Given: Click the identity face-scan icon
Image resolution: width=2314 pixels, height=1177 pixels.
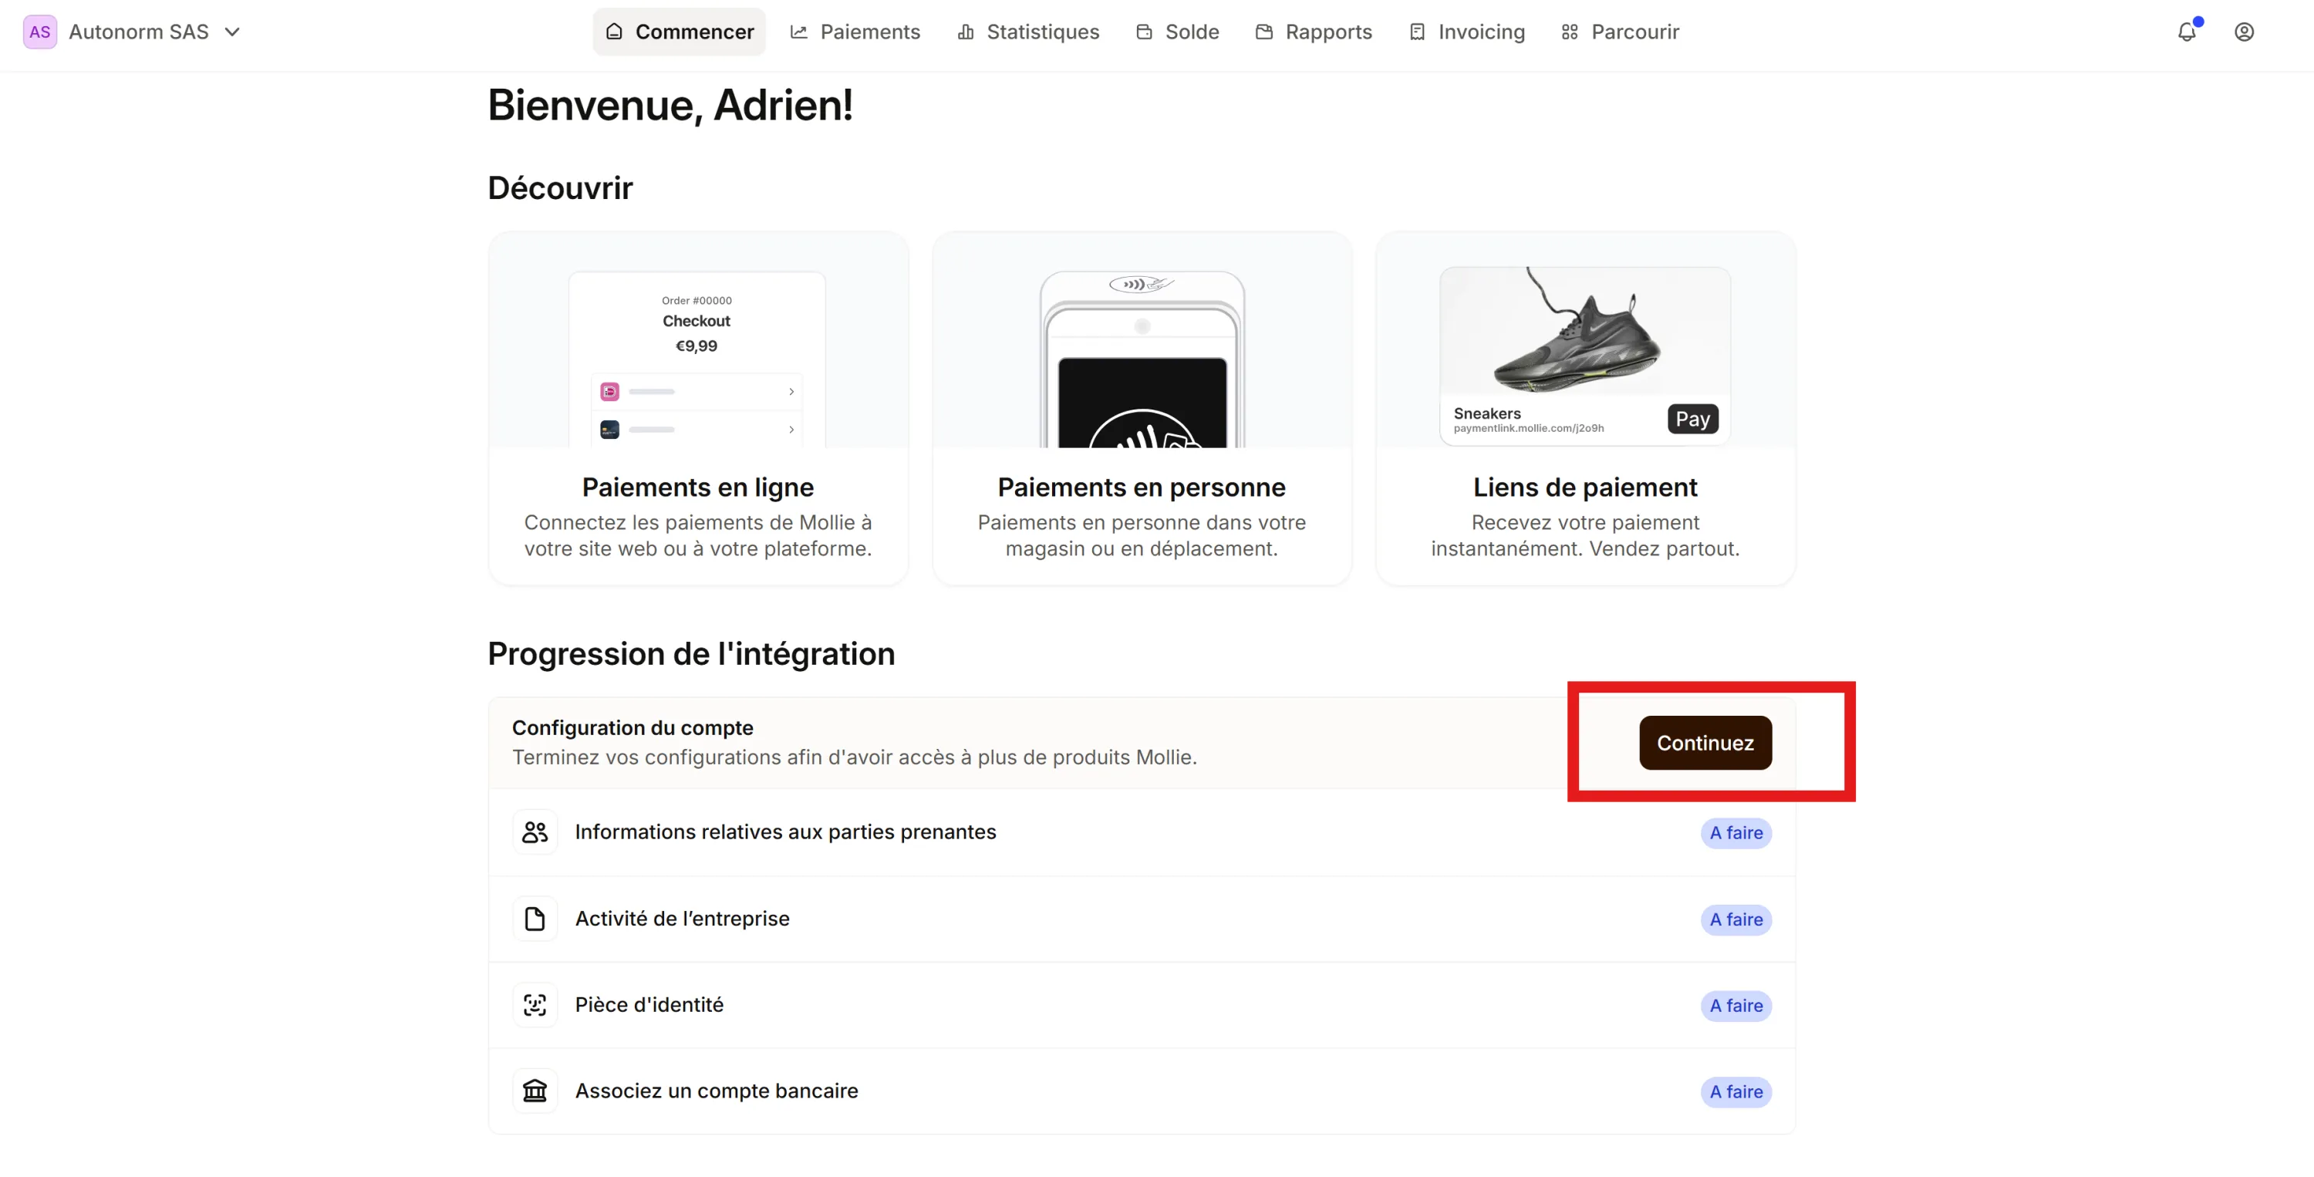Looking at the screenshot, I should tap(535, 1004).
